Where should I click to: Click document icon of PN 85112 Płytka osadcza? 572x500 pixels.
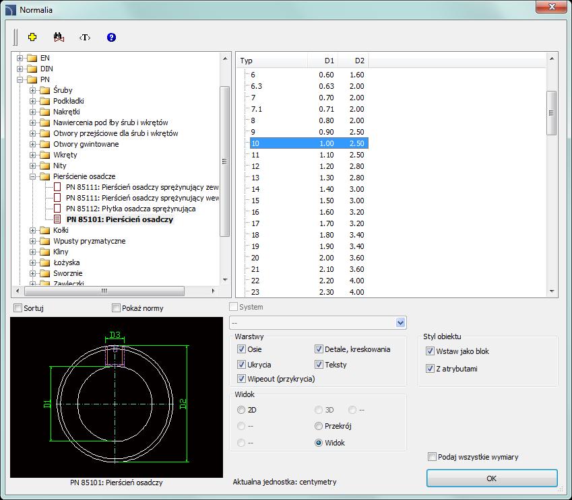pos(57,209)
